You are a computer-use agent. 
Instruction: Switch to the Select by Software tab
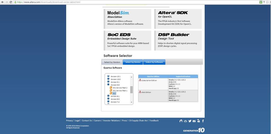pyautogui.click(x=154, y=62)
